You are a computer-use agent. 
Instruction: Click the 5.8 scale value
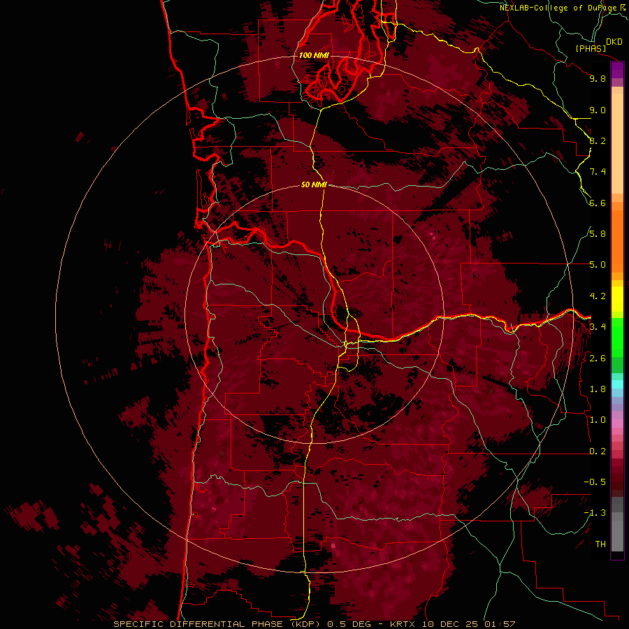[x=598, y=234]
